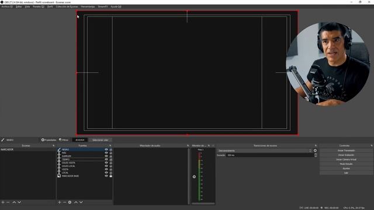This screenshot has height=210, width=374.
Task: Click the text source icon beside LOCAL
Action: [x=59, y=173]
